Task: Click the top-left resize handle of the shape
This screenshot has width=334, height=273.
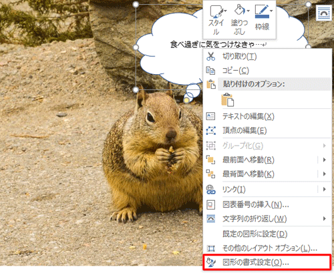Action: coord(136,4)
